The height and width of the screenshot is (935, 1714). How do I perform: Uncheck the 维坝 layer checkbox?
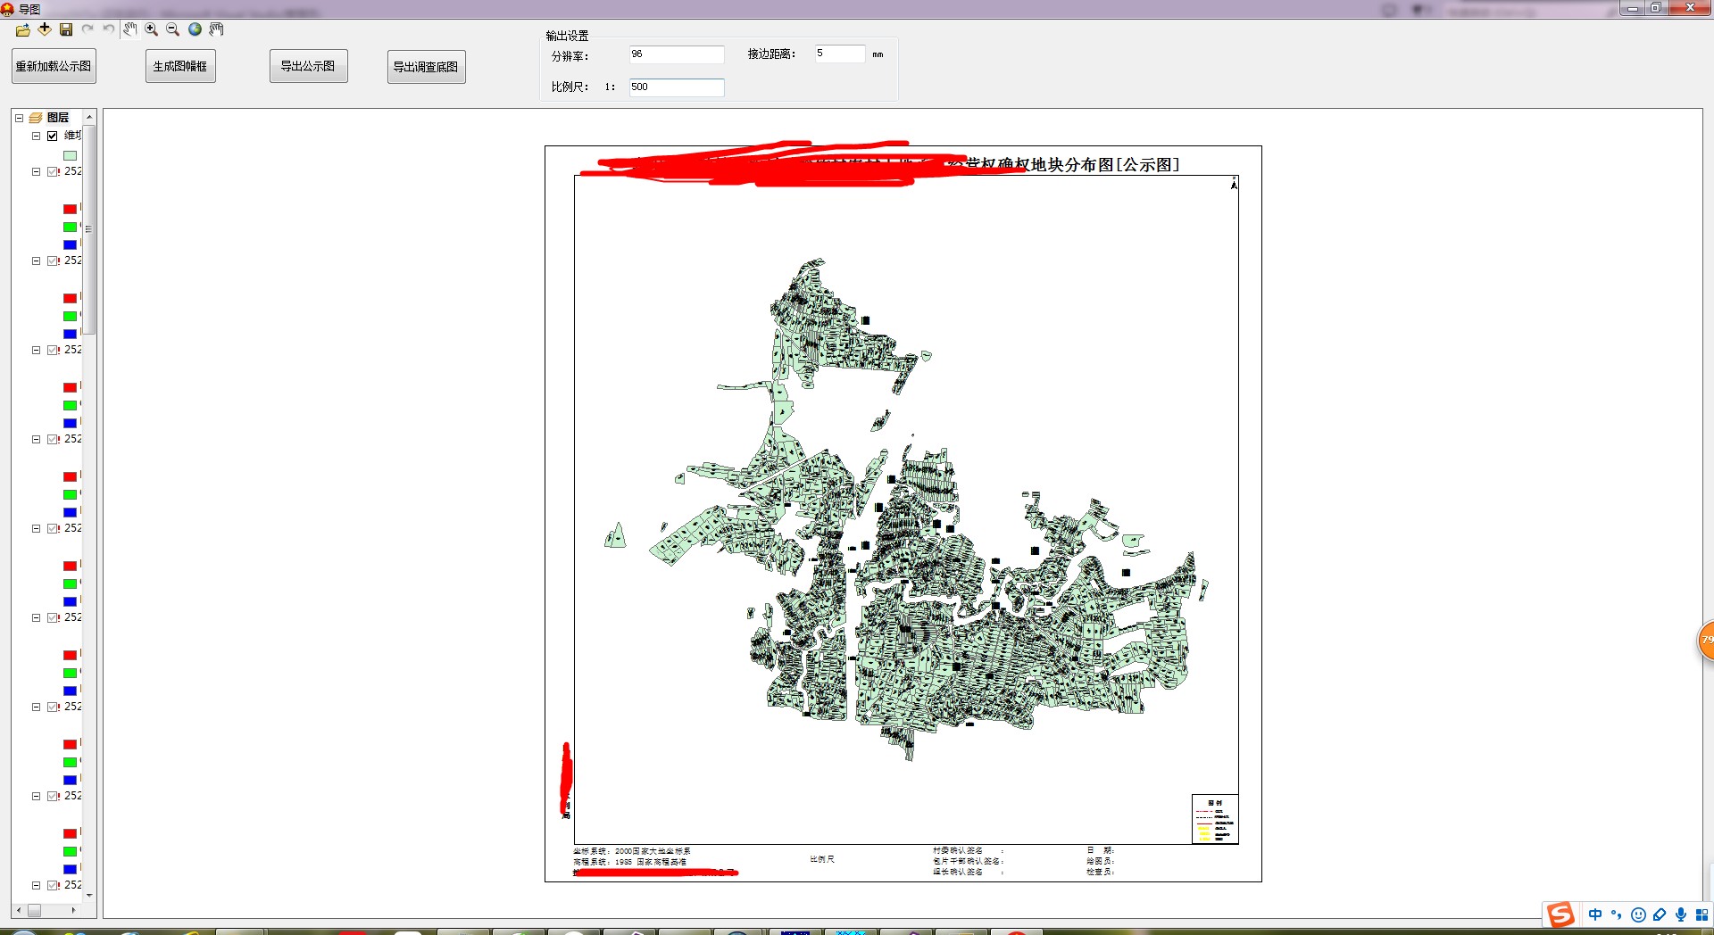point(53,137)
